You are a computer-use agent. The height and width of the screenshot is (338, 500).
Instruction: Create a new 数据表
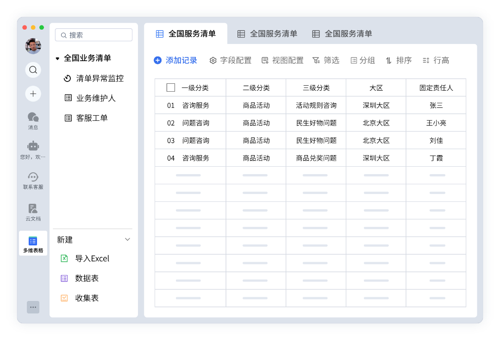point(80,278)
